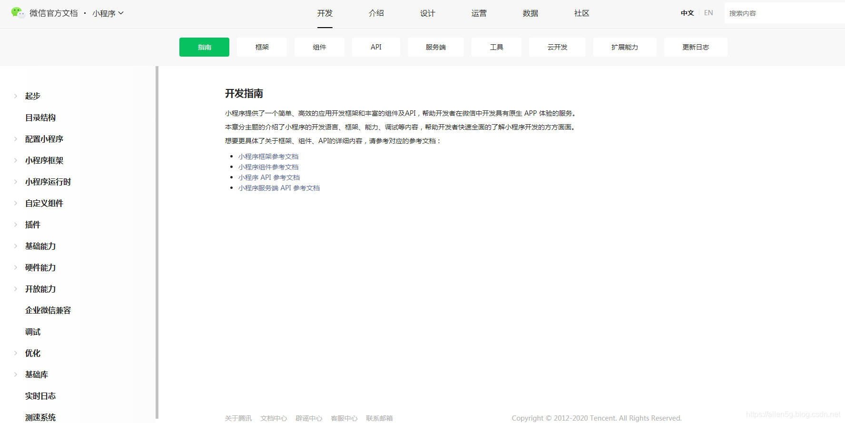Open the 服务端 sub-tab
The image size is (845, 423).
point(435,47)
